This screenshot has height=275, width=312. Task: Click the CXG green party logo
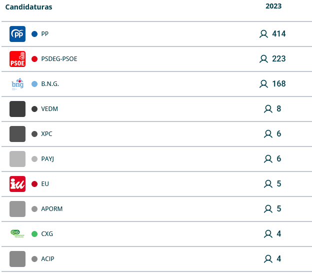[x=17, y=233]
